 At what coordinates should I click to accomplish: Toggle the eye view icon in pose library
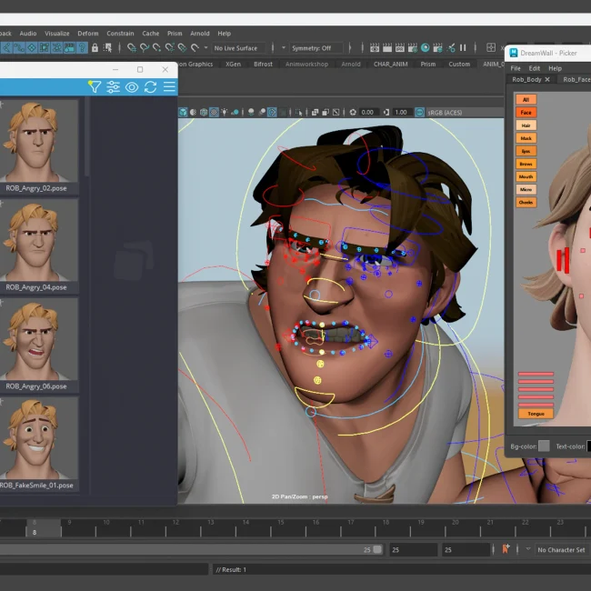(x=132, y=87)
